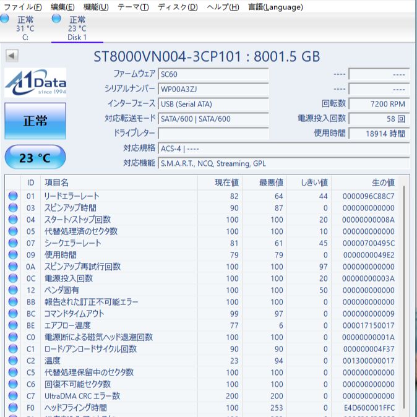This screenshot has width=417, height=417.
Task: Click the power-on hours field 18914 時間
Action: click(x=379, y=134)
